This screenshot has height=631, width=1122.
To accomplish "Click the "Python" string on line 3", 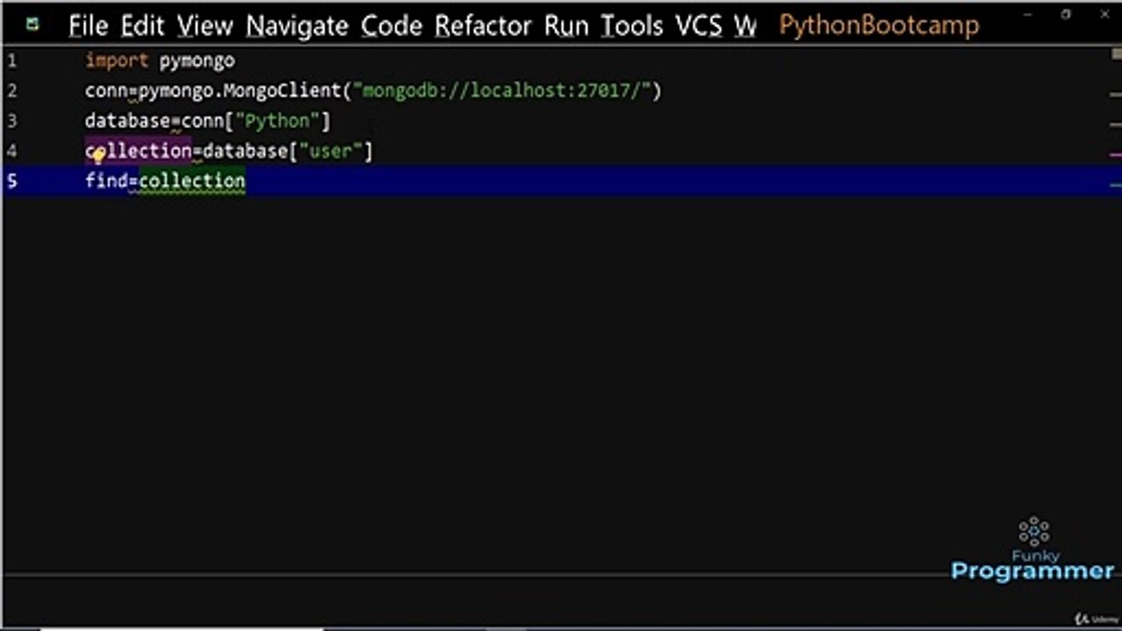I will (x=278, y=121).
